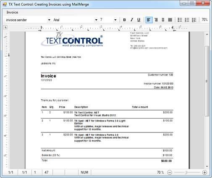Viewport: 212px width, 178px height.
Task: Open the Invoice menu
Action: (x=12, y=12)
